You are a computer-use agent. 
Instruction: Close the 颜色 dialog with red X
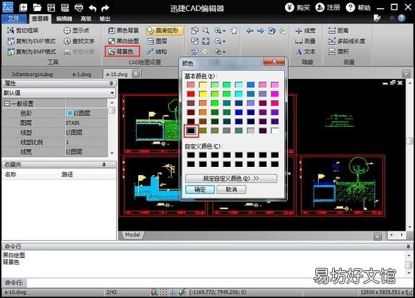274,62
